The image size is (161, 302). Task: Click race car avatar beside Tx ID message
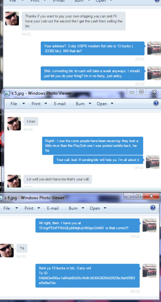click(149, 270)
